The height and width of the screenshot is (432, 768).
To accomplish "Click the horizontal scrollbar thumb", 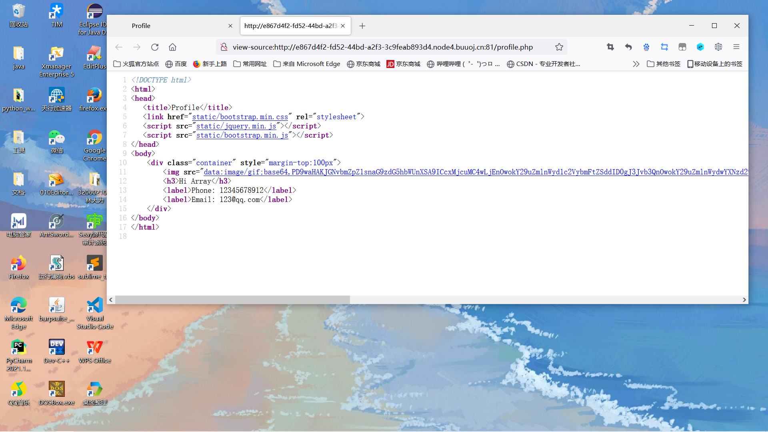I will 232,300.
